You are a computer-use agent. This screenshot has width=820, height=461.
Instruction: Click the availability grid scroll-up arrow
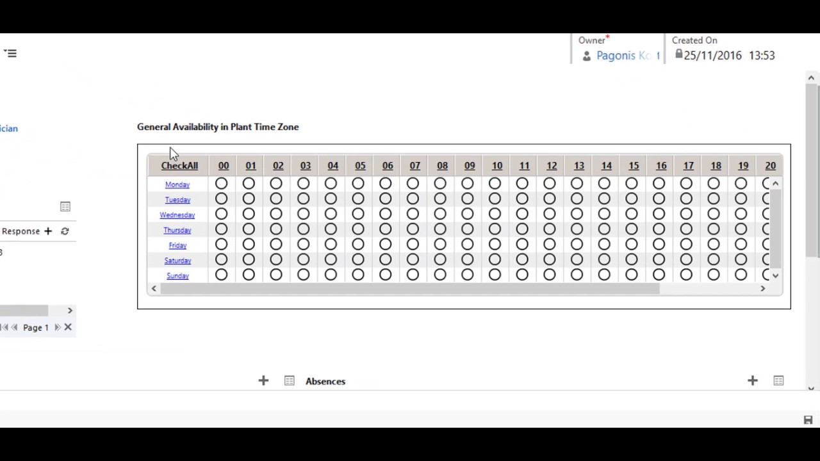point(775,184)
